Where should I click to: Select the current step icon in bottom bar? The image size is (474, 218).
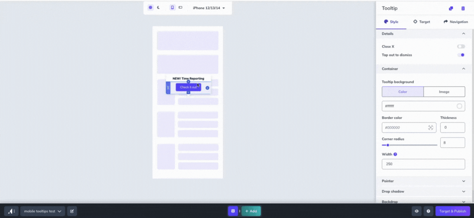pos(233,211)
